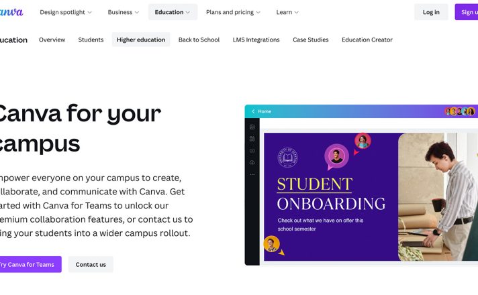Open the Learn dropdown
This screenshot has width=478, height=295.
point(287,12)
